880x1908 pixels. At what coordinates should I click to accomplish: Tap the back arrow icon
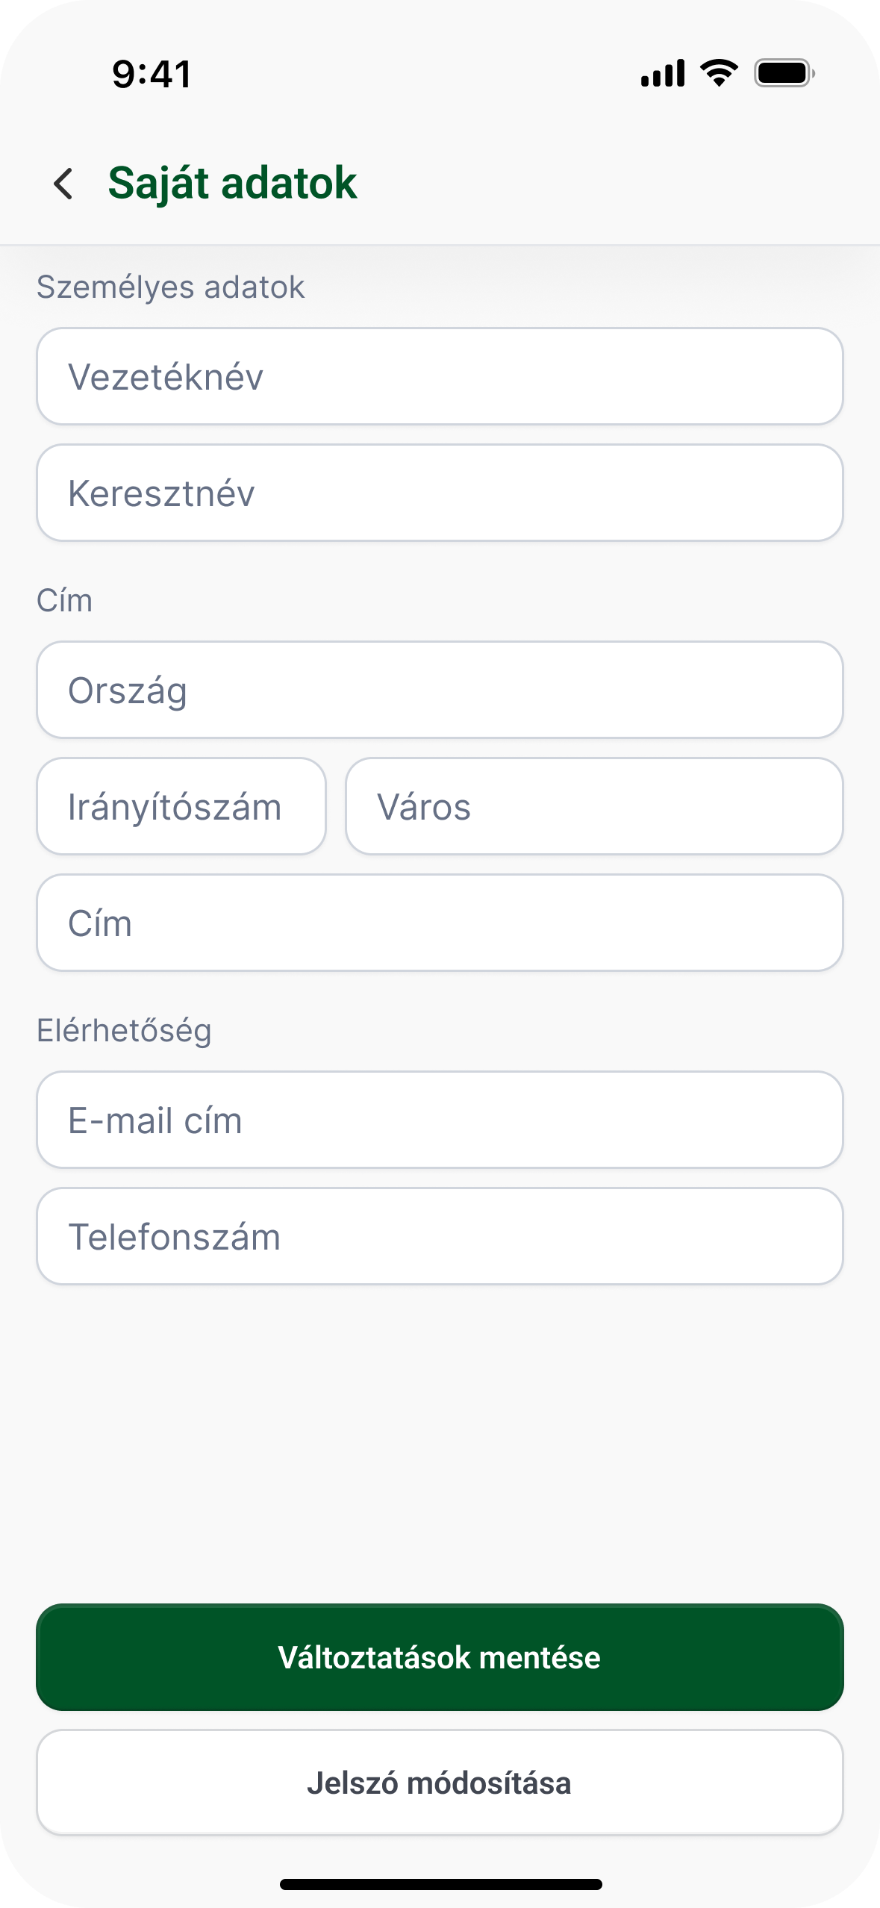coord(63,184)
